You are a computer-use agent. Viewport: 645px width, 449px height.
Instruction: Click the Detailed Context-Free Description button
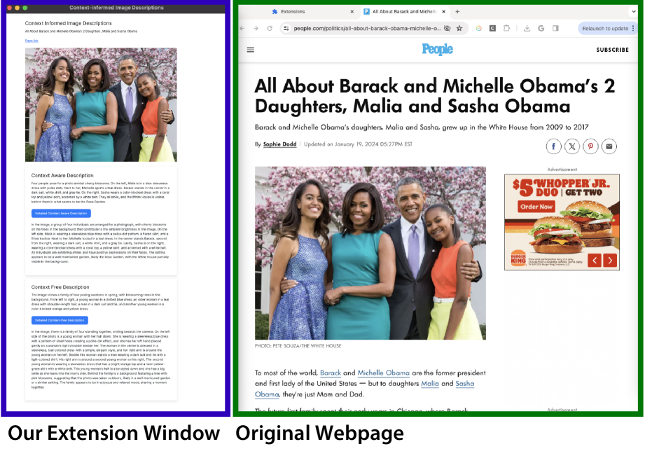(60, 320)
